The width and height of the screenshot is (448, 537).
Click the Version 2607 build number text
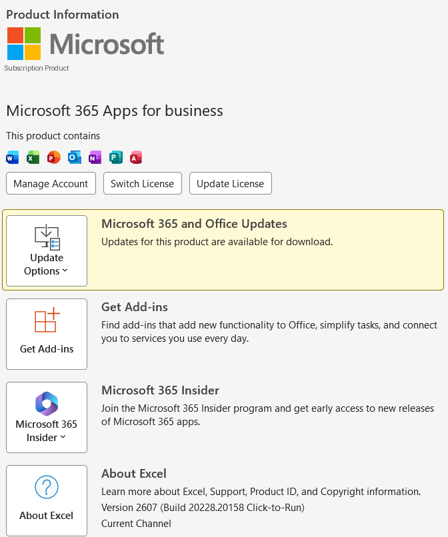pyautogui.click(x=203, y=508)
